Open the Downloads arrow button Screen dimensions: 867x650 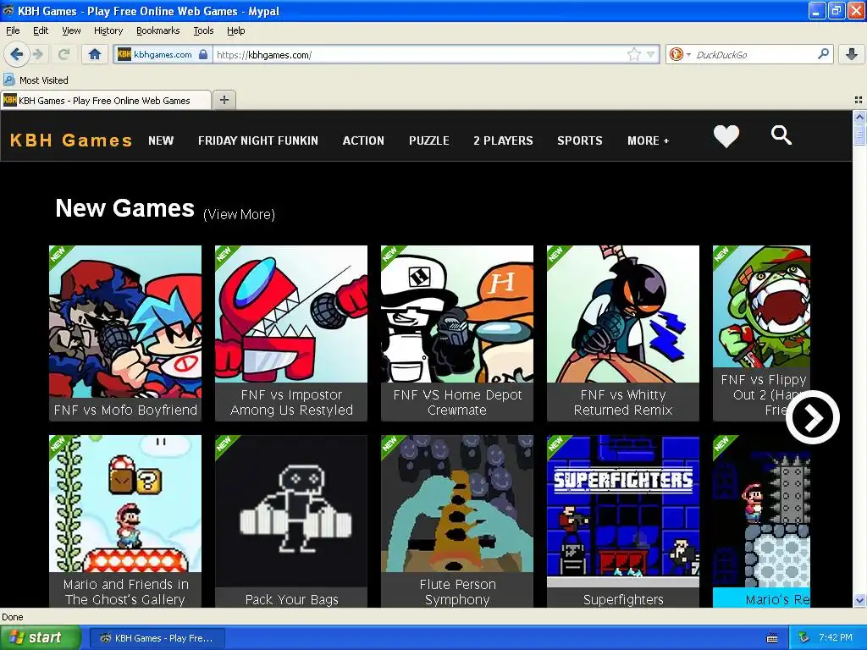pos(852,54)
